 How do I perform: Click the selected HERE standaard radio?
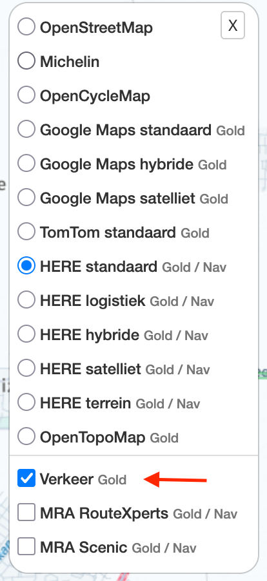point(26,265)
